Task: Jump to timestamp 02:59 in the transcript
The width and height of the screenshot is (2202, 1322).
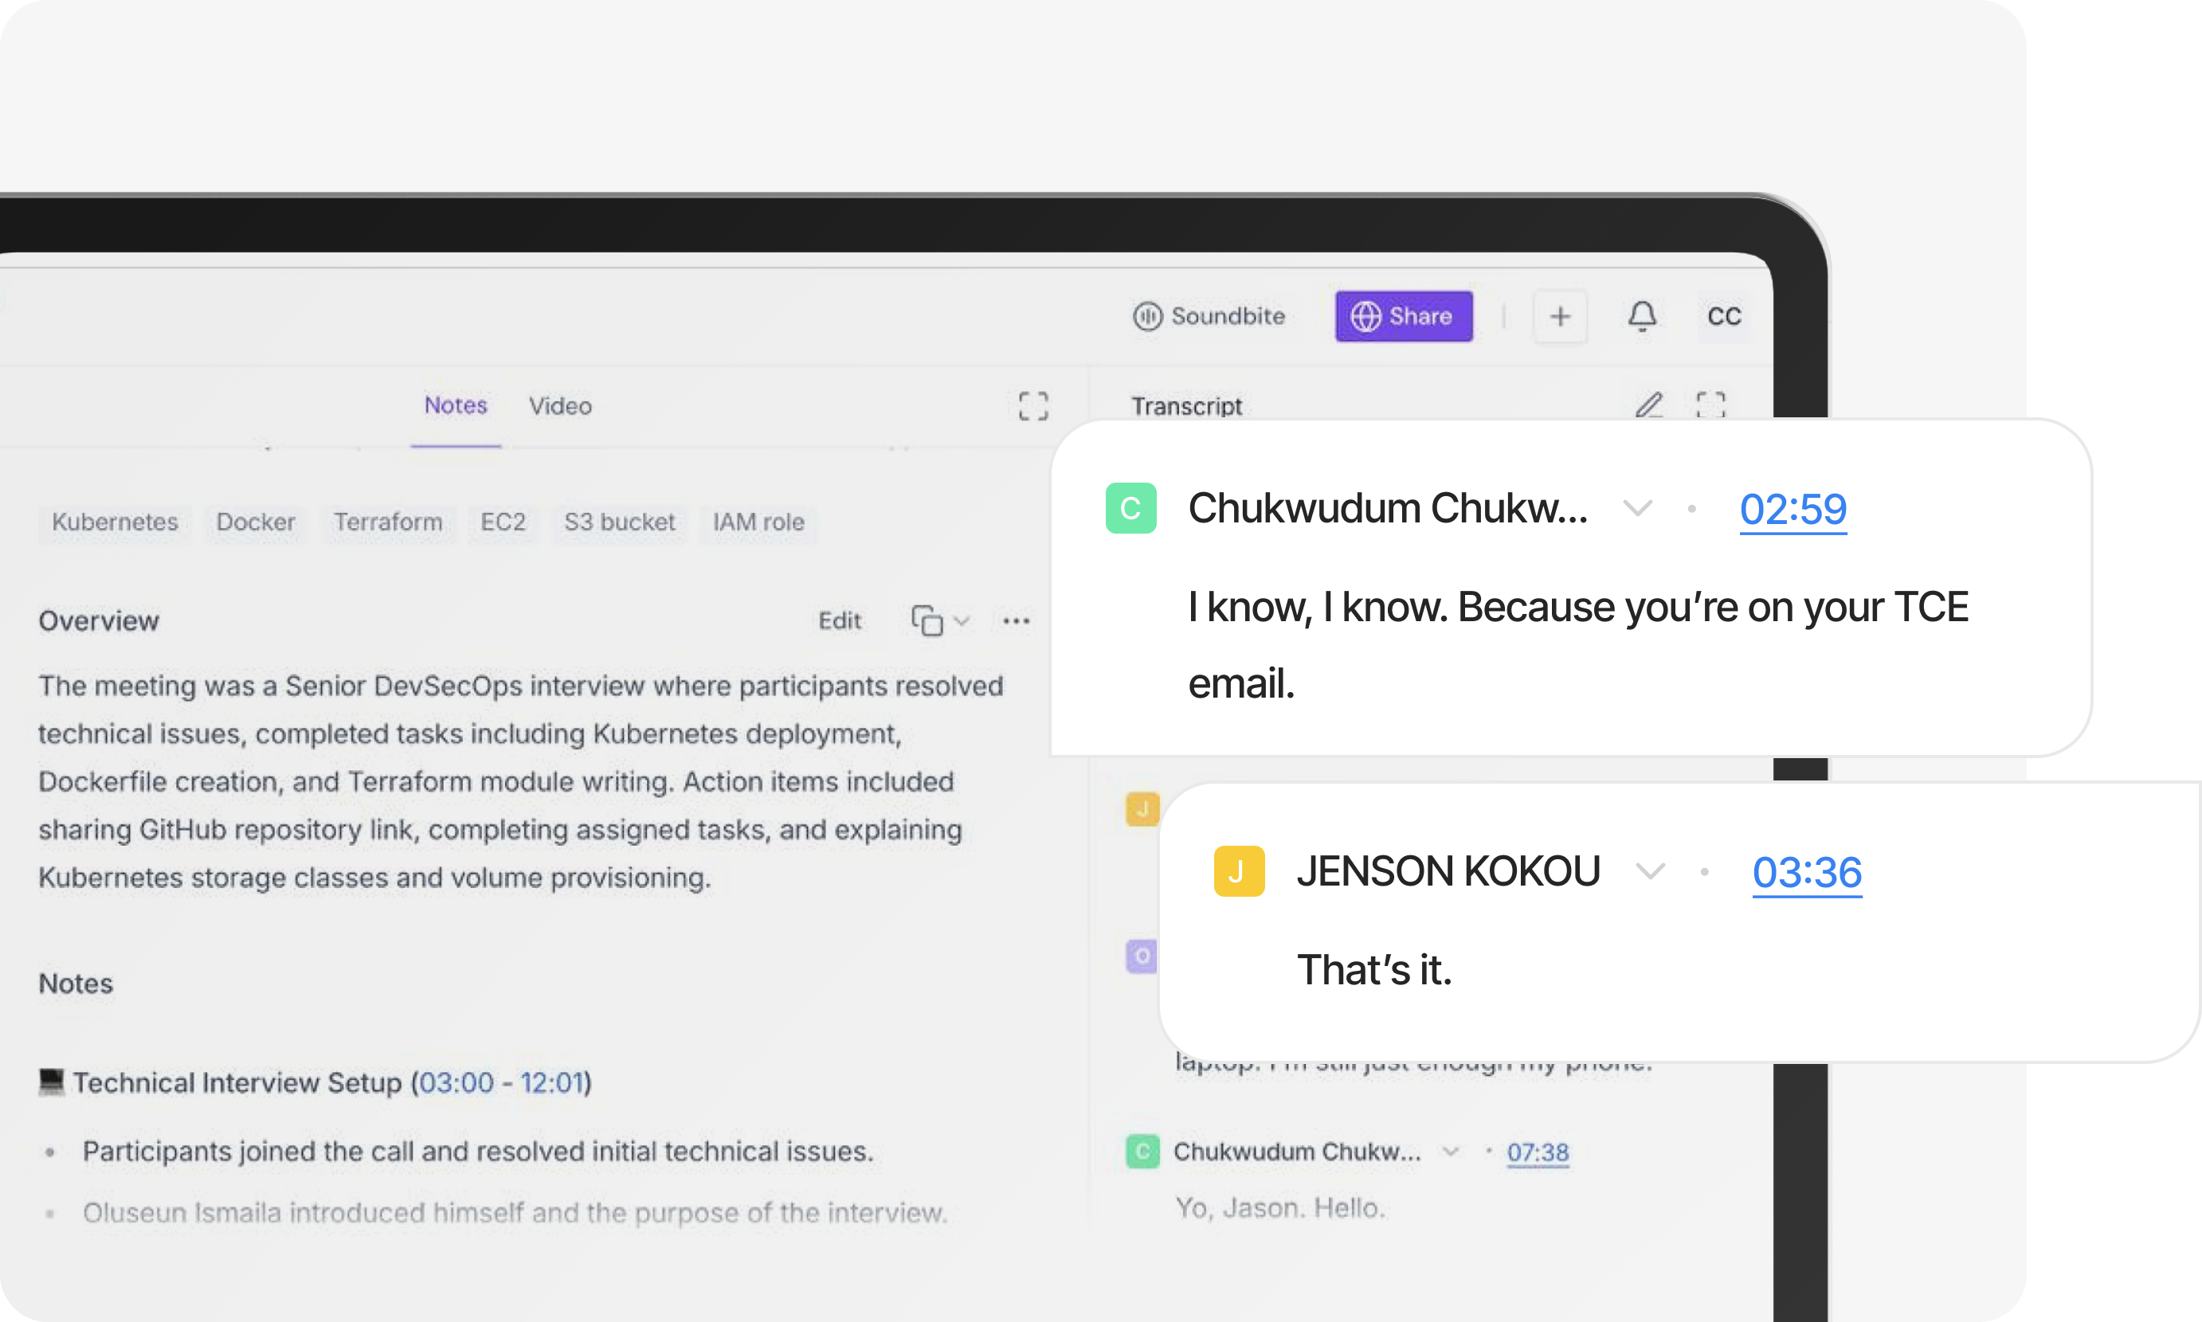Action: pyautogui.click(x=1792, y=510)
